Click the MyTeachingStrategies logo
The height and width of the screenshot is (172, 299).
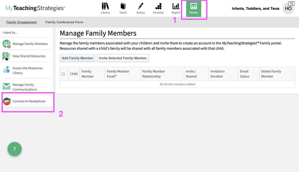[35, 8]
